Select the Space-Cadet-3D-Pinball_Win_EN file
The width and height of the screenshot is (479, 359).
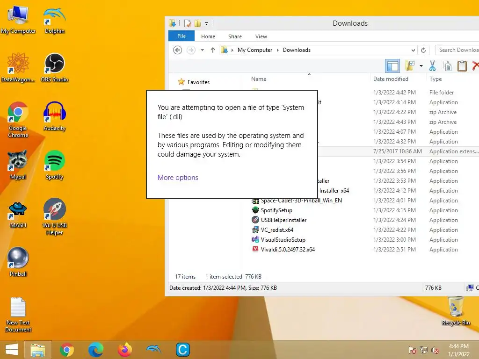pyautogui.click(x=301, y=201)
